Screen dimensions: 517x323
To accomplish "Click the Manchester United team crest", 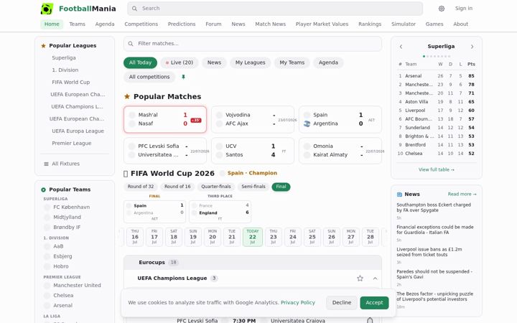I will click(x=47, y=286).
